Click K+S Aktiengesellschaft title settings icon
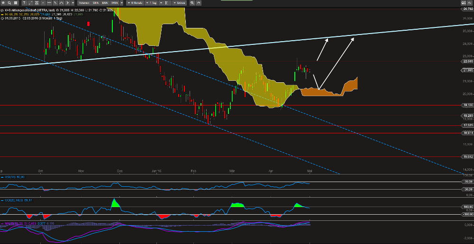474x244 pixels. click(2, 10)
